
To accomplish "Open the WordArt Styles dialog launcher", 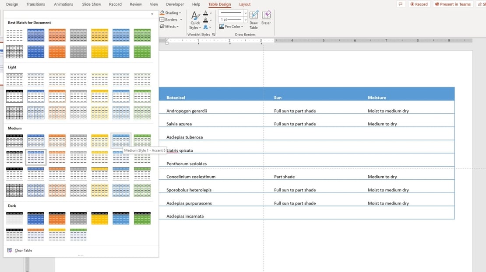I will coord(214,34).
